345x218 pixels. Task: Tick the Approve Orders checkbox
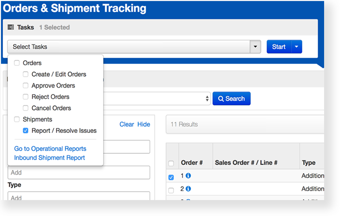click(26, 86)
